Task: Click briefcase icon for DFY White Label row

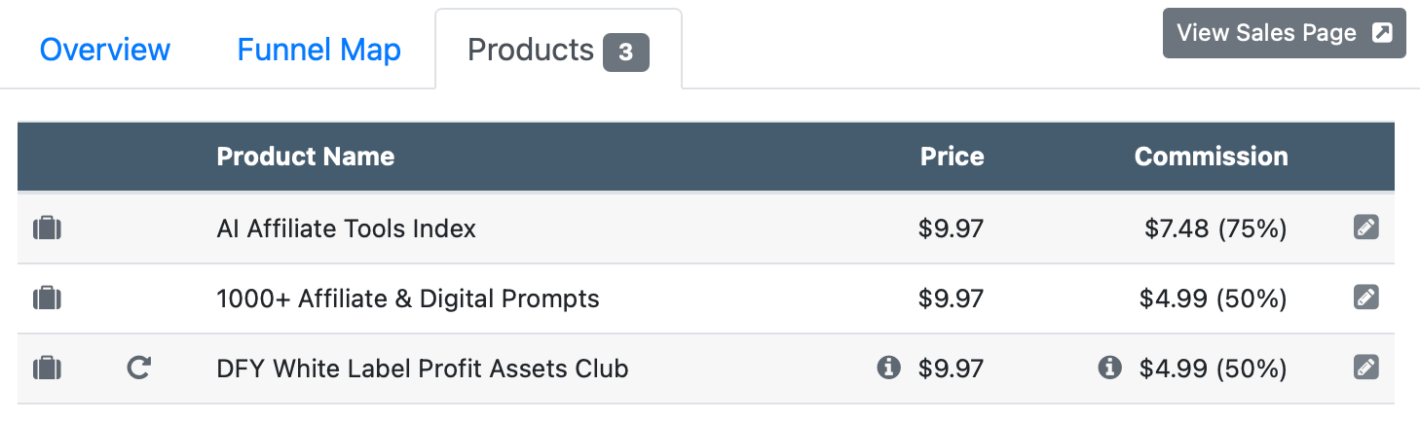Action: point(47,369)
